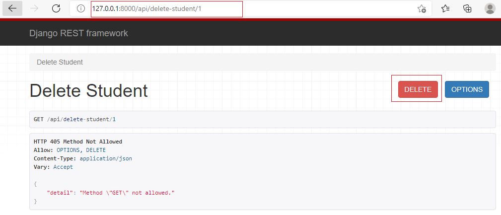Click the Content-Type application/json header line
The width and height of the screenshot is (501, 215).
[x=82, y=158]
